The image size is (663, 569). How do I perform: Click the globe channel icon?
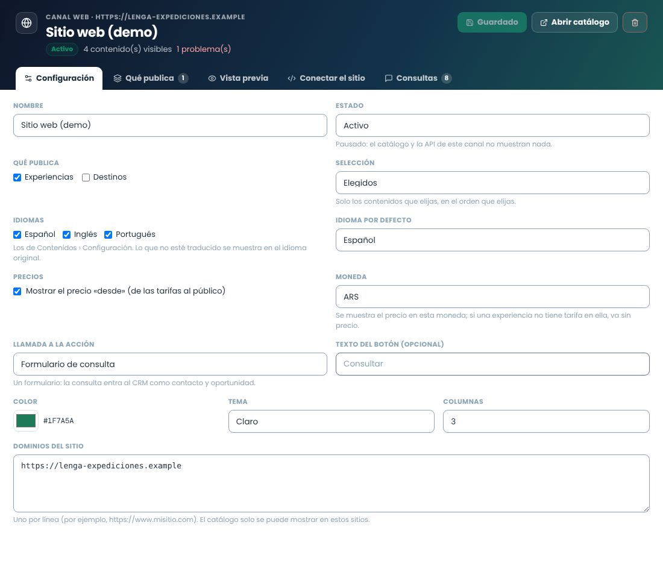coord(26,23)
